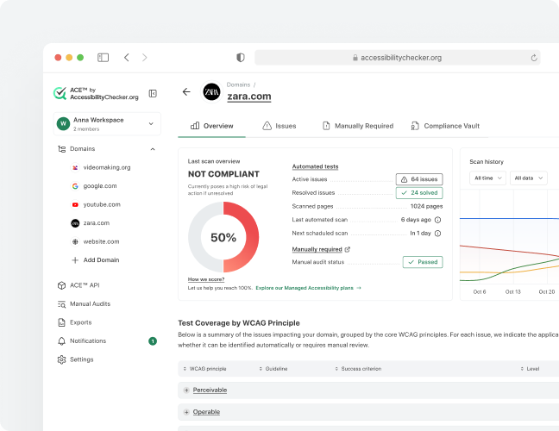Click How we score? link
The height and width of the screenshot is (431, 559).
(x=206, y=279)
